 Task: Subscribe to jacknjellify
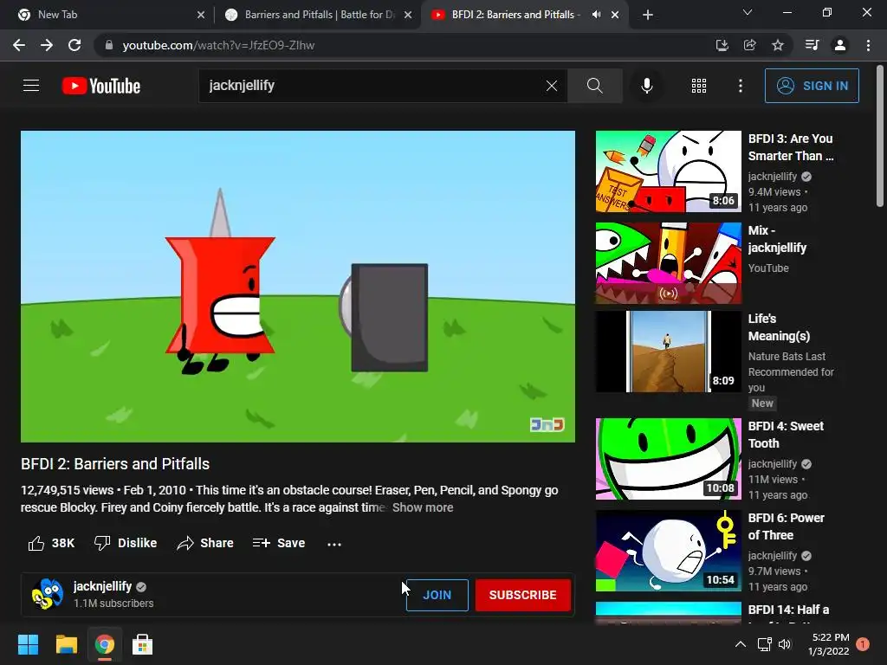[522, 595]
